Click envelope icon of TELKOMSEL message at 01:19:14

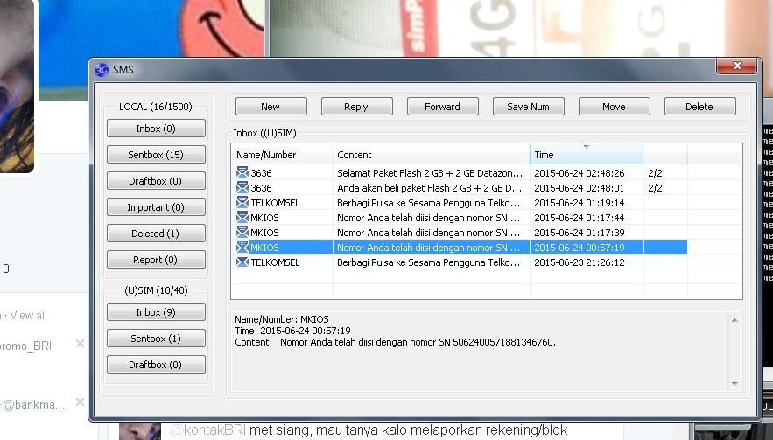coord(242,203)
